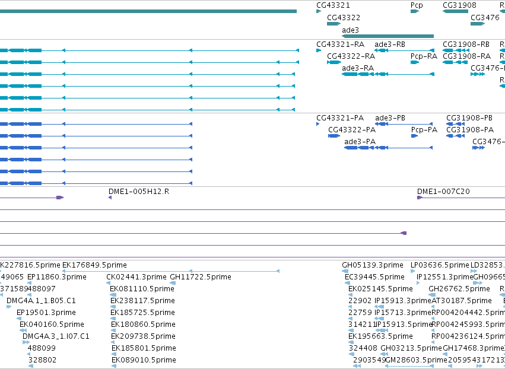Image resolution: width=505 pixels, height=369 pixels.
Task: Open transcript CG43321-RA
Action: pos(341,44)
